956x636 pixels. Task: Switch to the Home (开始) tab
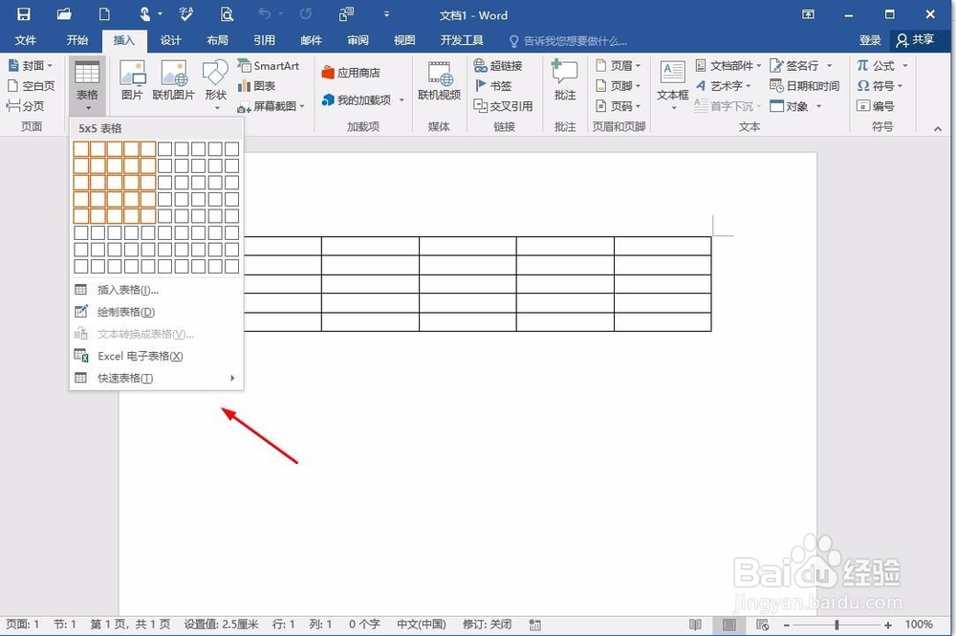(x=77, y=40)
